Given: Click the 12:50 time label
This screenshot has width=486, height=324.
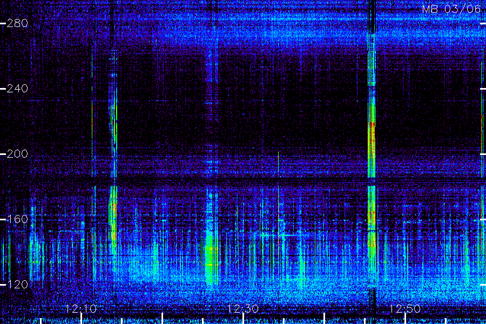Looking at the screenshot, I should 405,309.
